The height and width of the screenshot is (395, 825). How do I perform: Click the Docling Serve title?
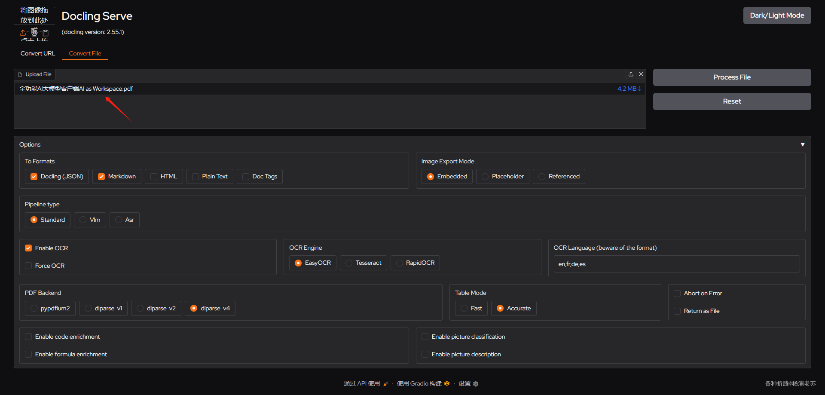tap(97, 16)
